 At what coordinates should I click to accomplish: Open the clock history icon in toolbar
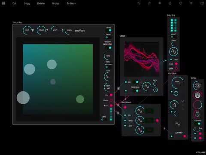coord(181,3)
